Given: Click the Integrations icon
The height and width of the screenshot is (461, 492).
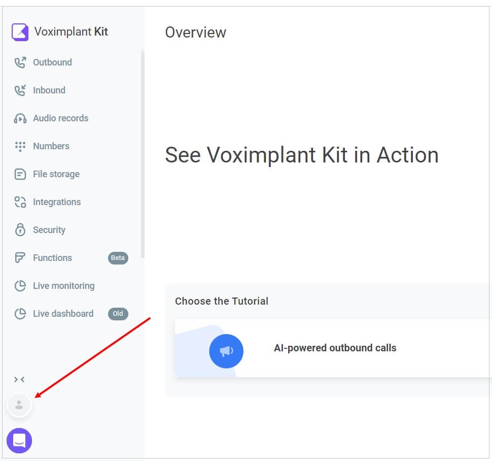Looking at the screenshot, I should [x=20, y=202].
